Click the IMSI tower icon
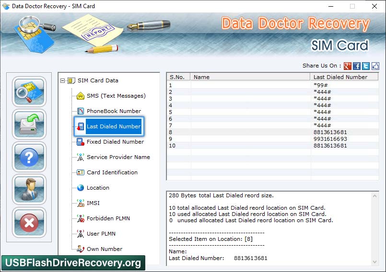 [81, 203]
